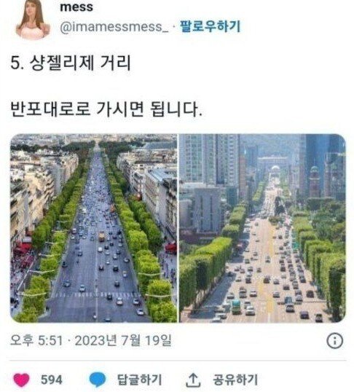Screen dimensions: 354x392
Task: Select the 답글하기 reply label
Action: point(140,380)
